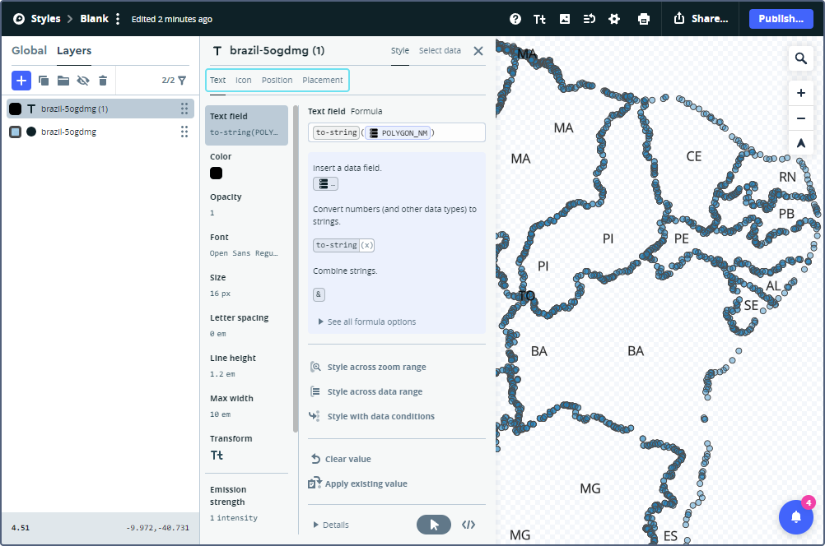Group layers with the folder icon

(x=63, y=81)
